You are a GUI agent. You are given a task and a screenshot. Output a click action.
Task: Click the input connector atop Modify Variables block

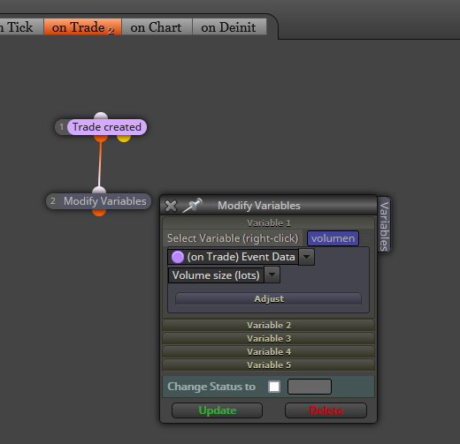coord(99,190)
